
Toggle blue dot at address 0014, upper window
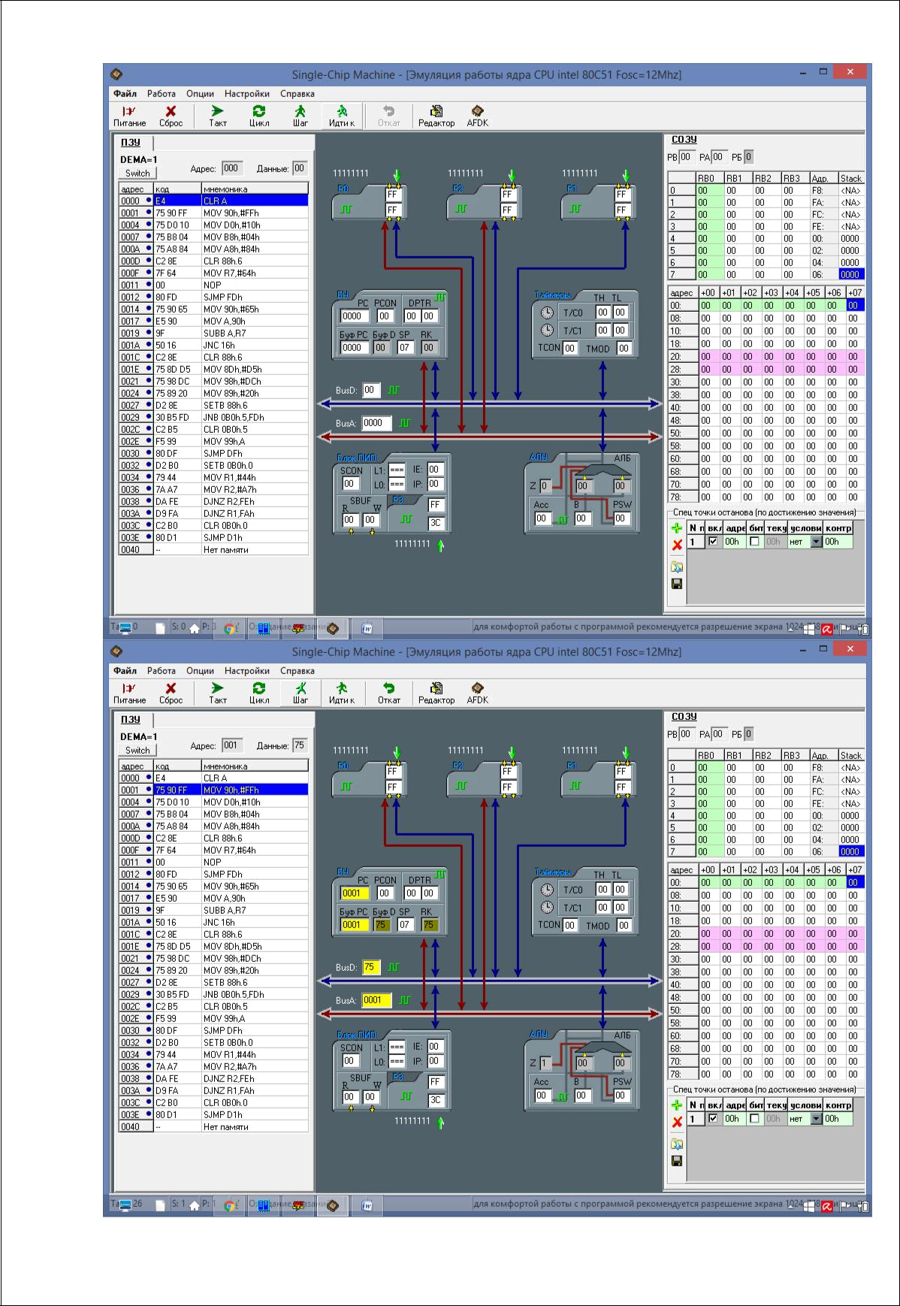coord(149,309)
